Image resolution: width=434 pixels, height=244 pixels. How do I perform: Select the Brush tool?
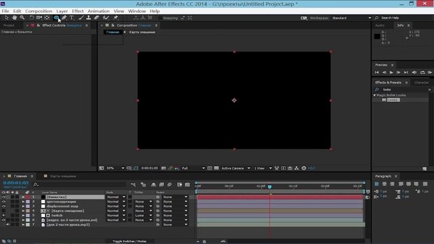[81, 18]
